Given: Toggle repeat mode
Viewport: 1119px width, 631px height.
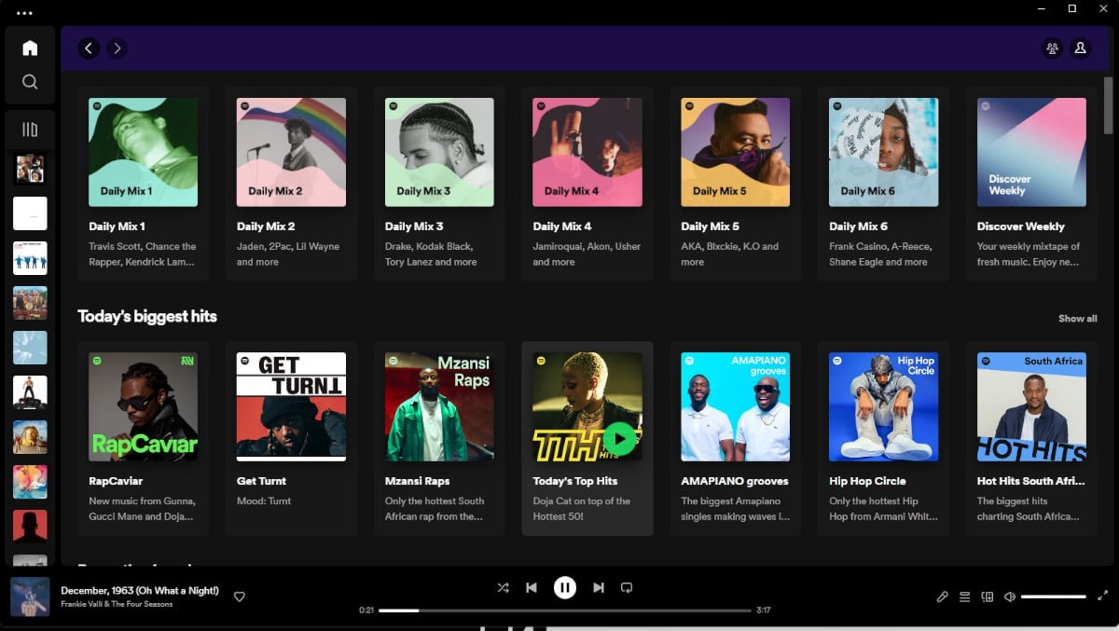Looking at the screenshot, I should tap(627, 587).
